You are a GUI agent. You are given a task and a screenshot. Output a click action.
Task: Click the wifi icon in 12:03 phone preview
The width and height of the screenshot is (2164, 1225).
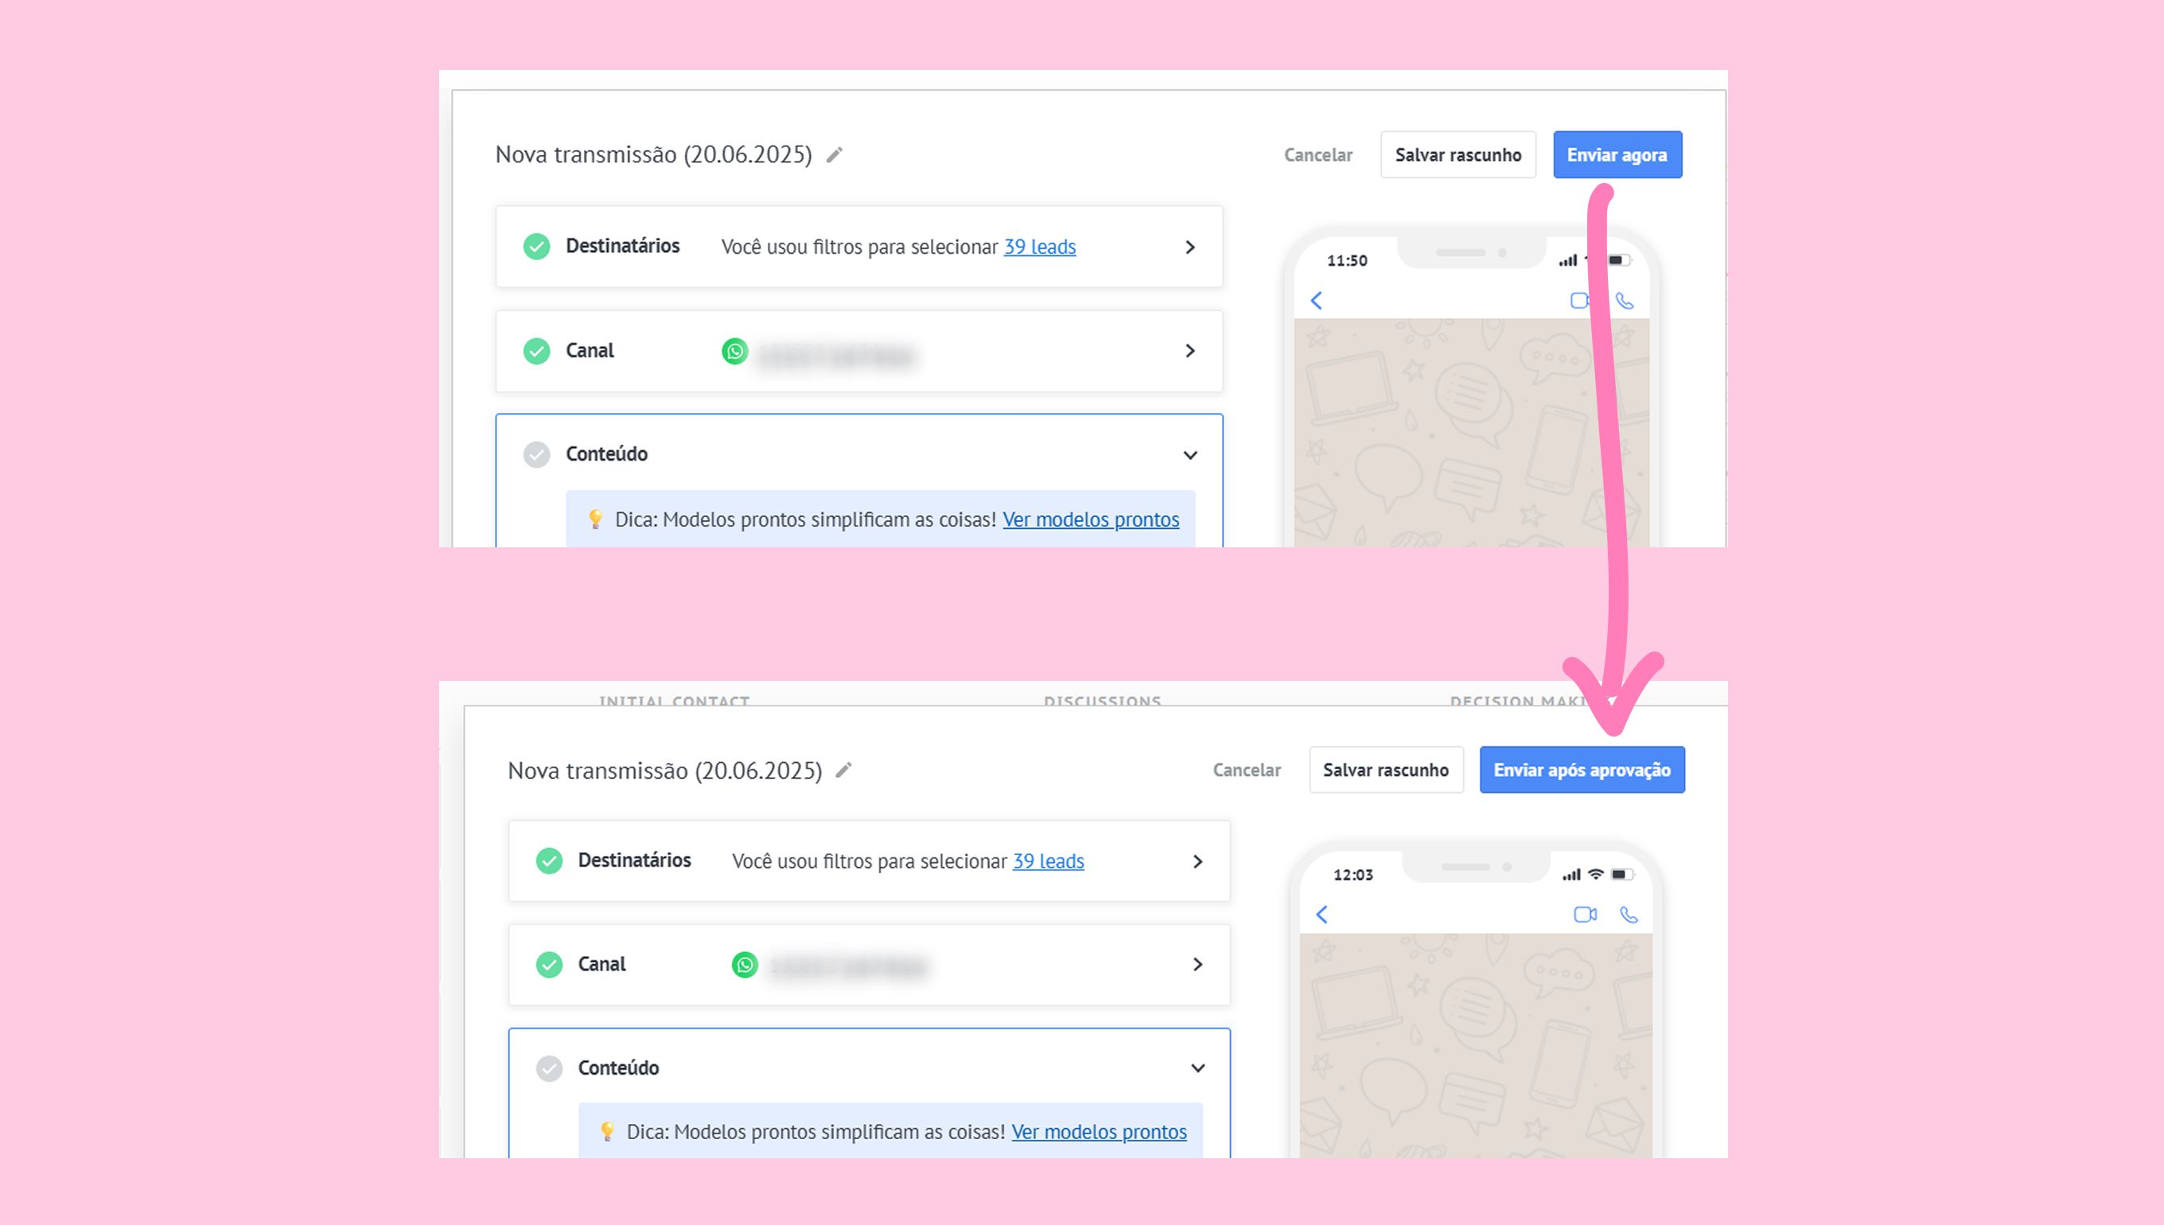pyautogui.click(x=1595, y=874)
